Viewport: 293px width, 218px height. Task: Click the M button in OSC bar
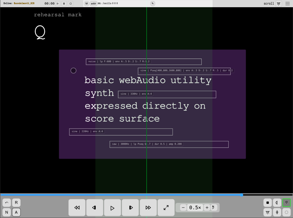86,4
